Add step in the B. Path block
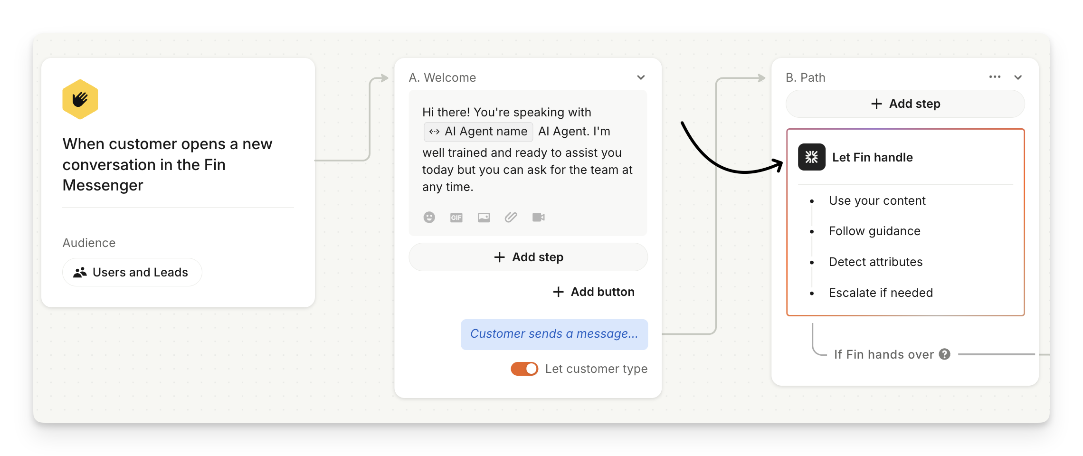 coord(905,104)
